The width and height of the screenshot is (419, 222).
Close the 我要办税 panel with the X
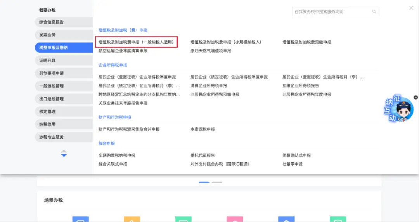click(411, 8)
